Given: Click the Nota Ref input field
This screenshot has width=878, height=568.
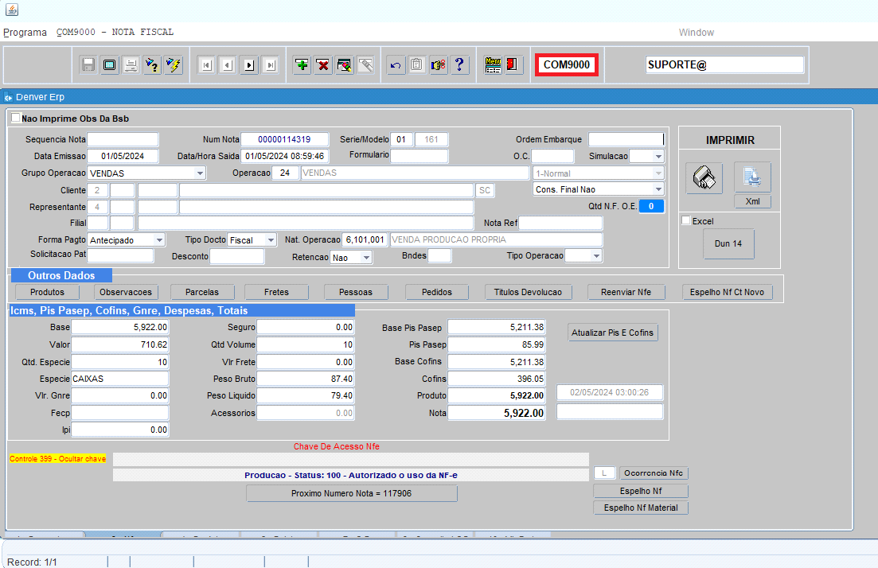Looking at the screenshot, I should pos(560,224).
